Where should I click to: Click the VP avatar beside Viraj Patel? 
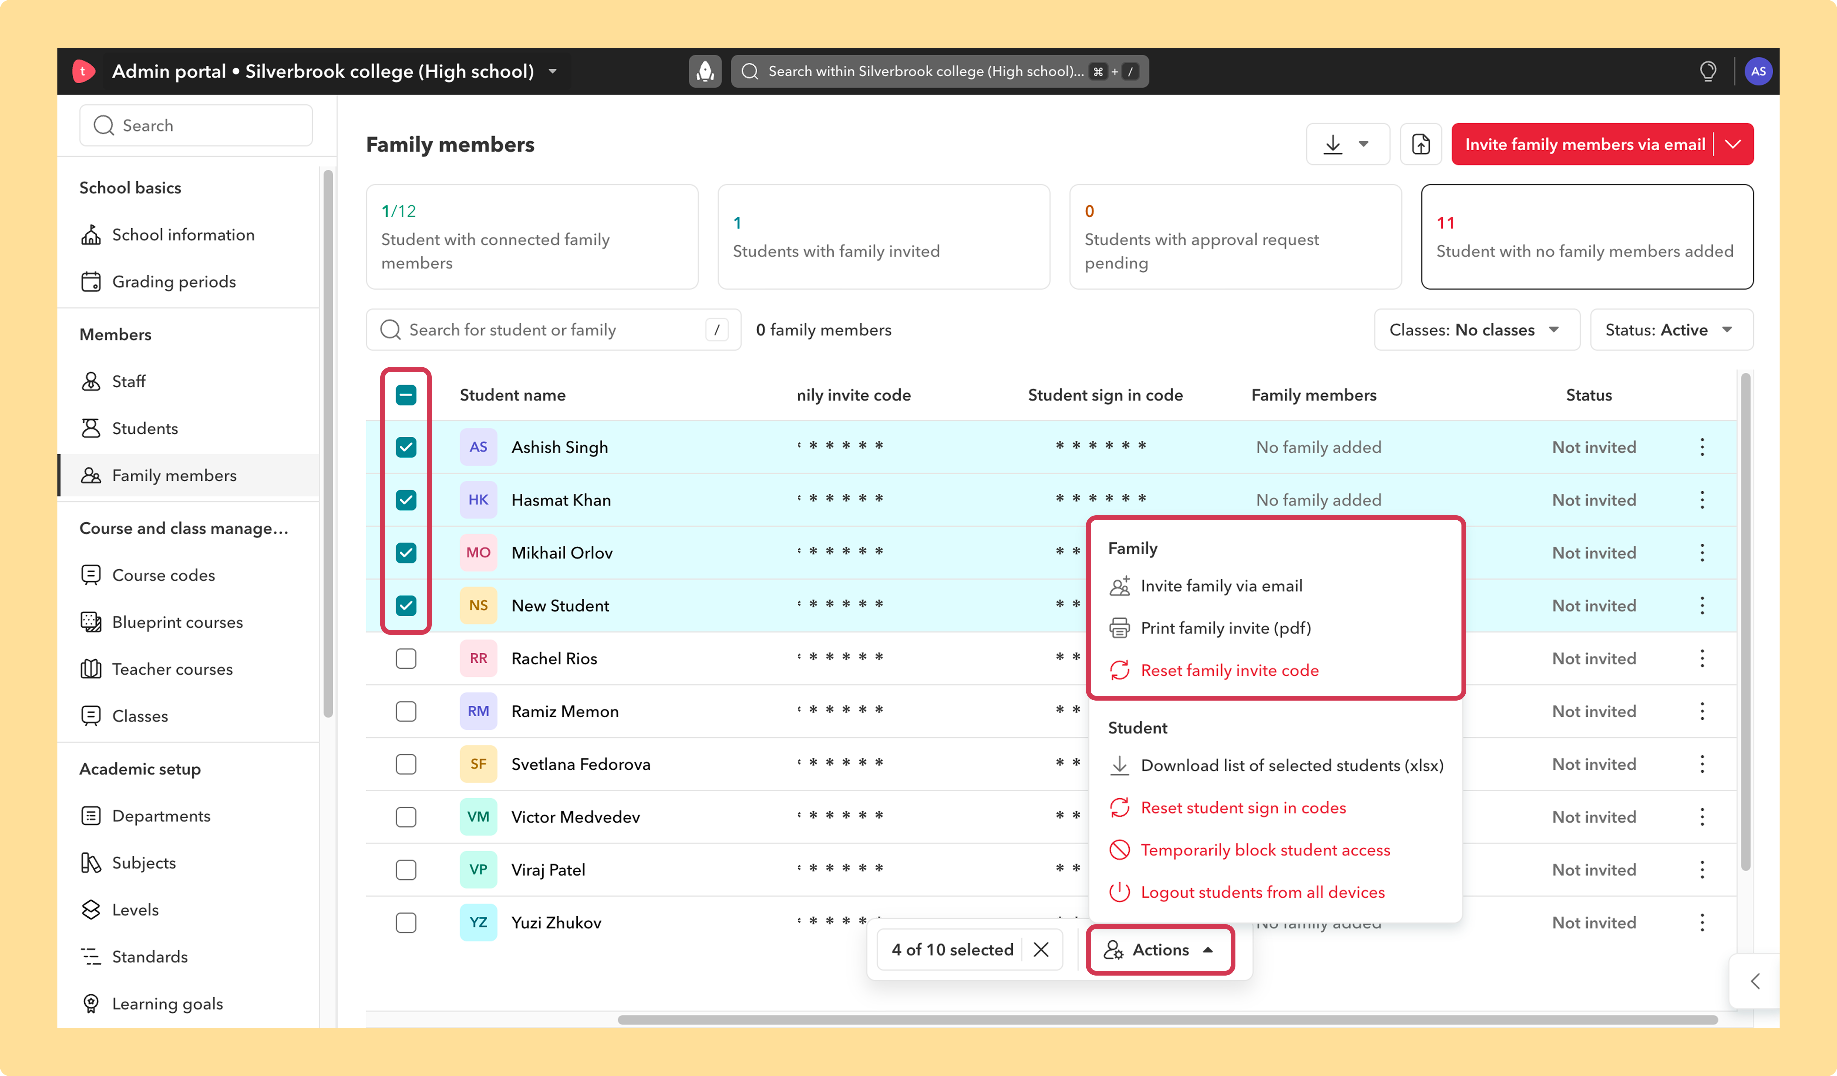point(478,870)
